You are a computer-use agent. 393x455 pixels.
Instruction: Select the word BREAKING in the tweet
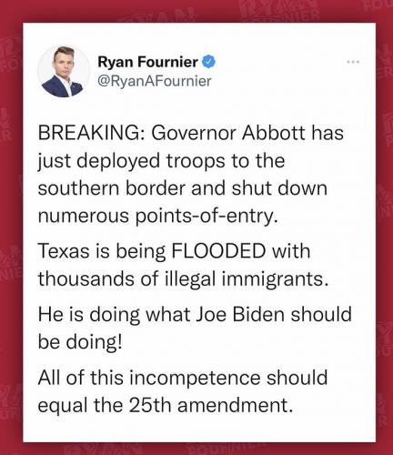88,133
